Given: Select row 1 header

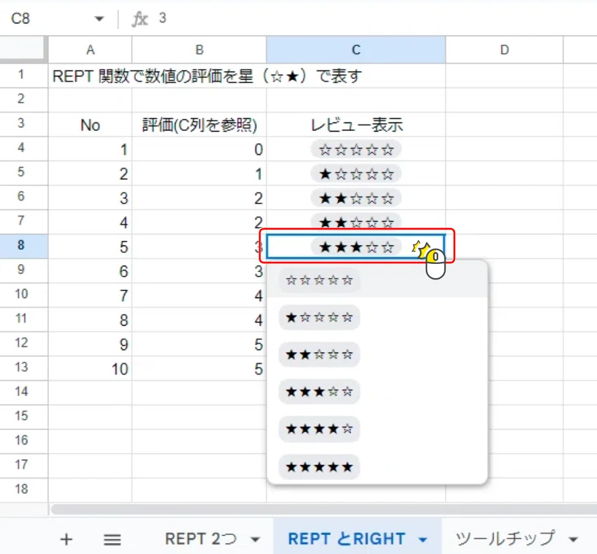Looking at the screenshot, I should tap(21, 75).
